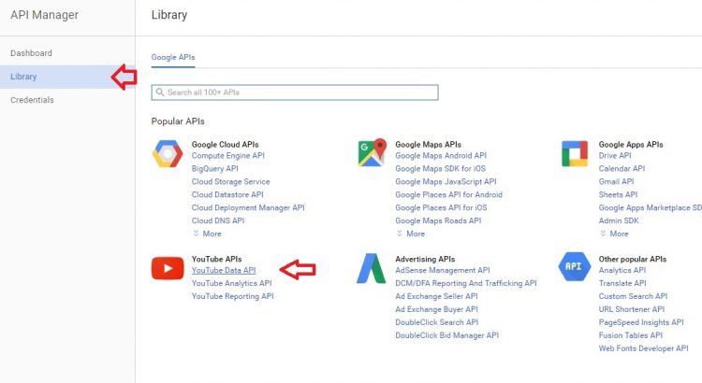
Task: Expand More under Google Maps APIs
Action: 410,234
